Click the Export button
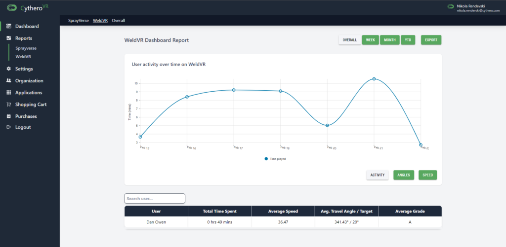 pos(431,40)
